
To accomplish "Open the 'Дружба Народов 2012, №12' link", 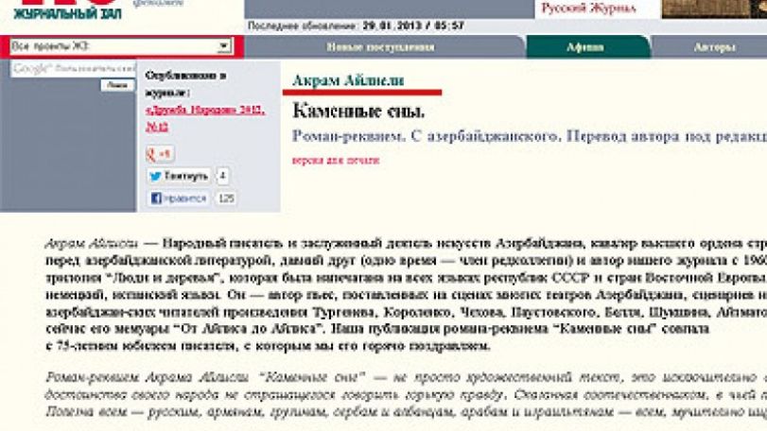I will (x=205, y=118).
